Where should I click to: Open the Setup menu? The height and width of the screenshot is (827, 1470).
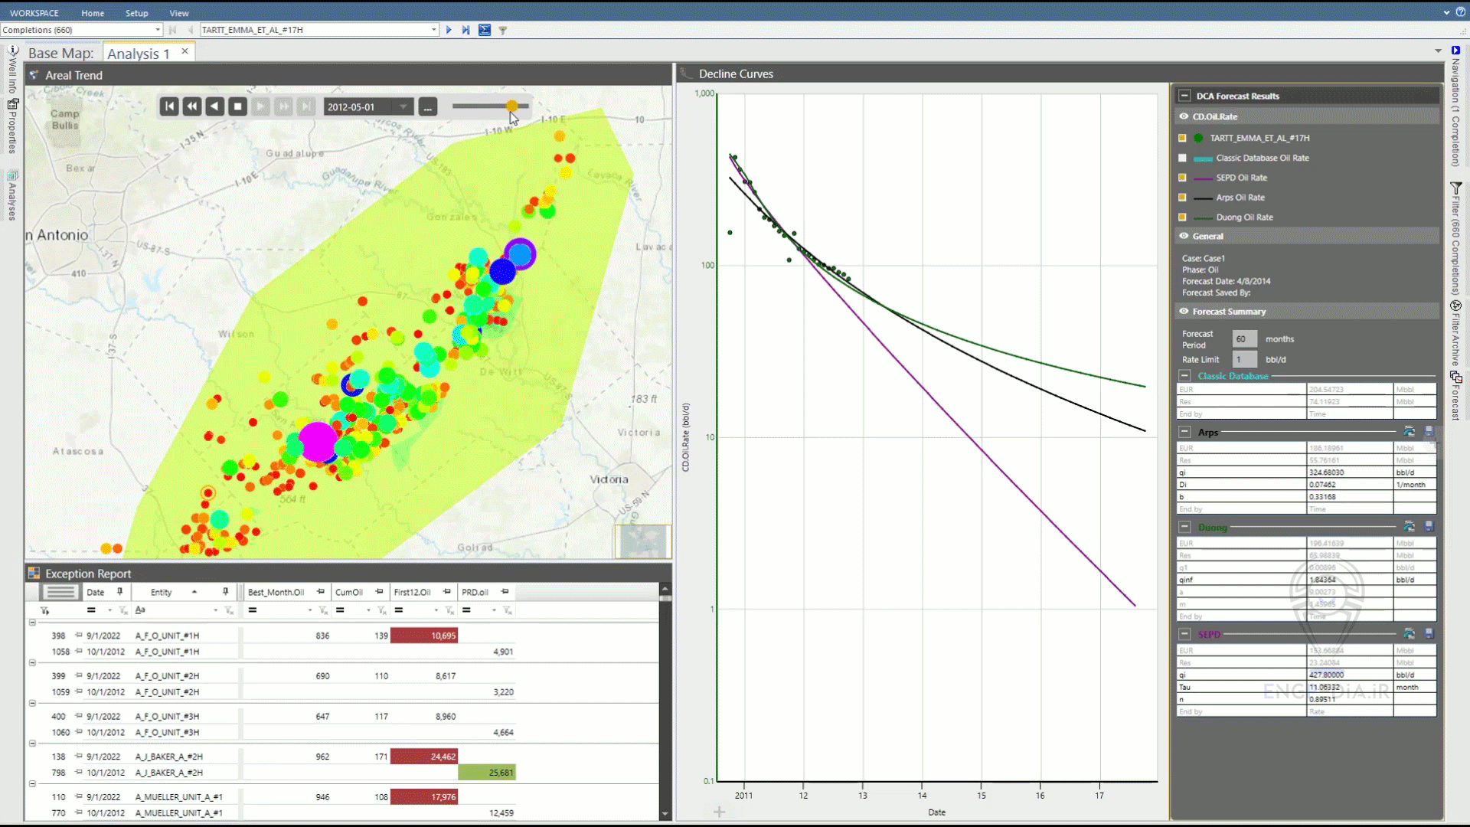[136, 13]
